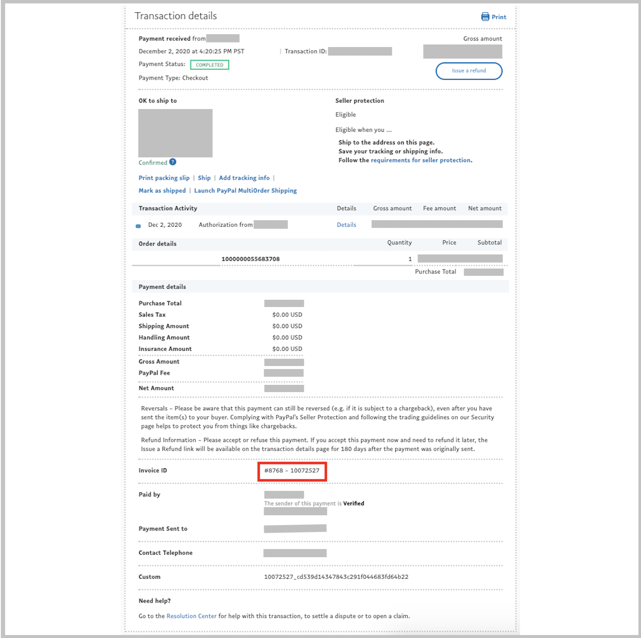Open the Print packing slip link

[x=164, y=178]
